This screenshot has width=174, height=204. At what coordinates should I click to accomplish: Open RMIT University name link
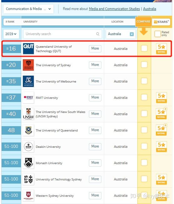[47, 98]
